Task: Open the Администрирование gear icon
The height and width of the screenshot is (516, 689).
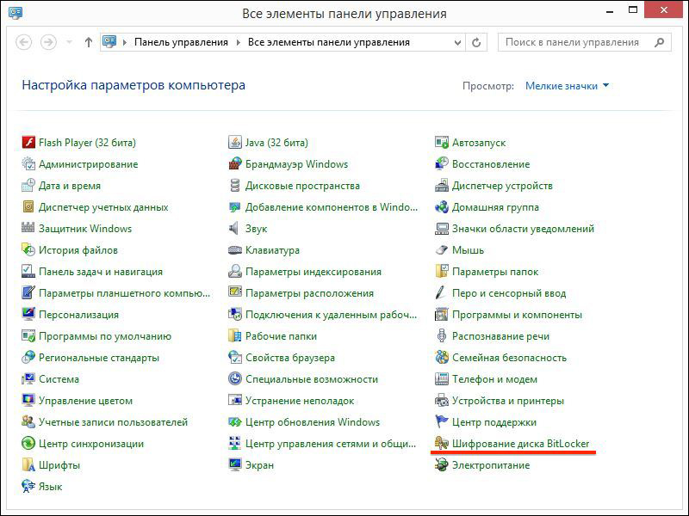Action: click(28, 163)
